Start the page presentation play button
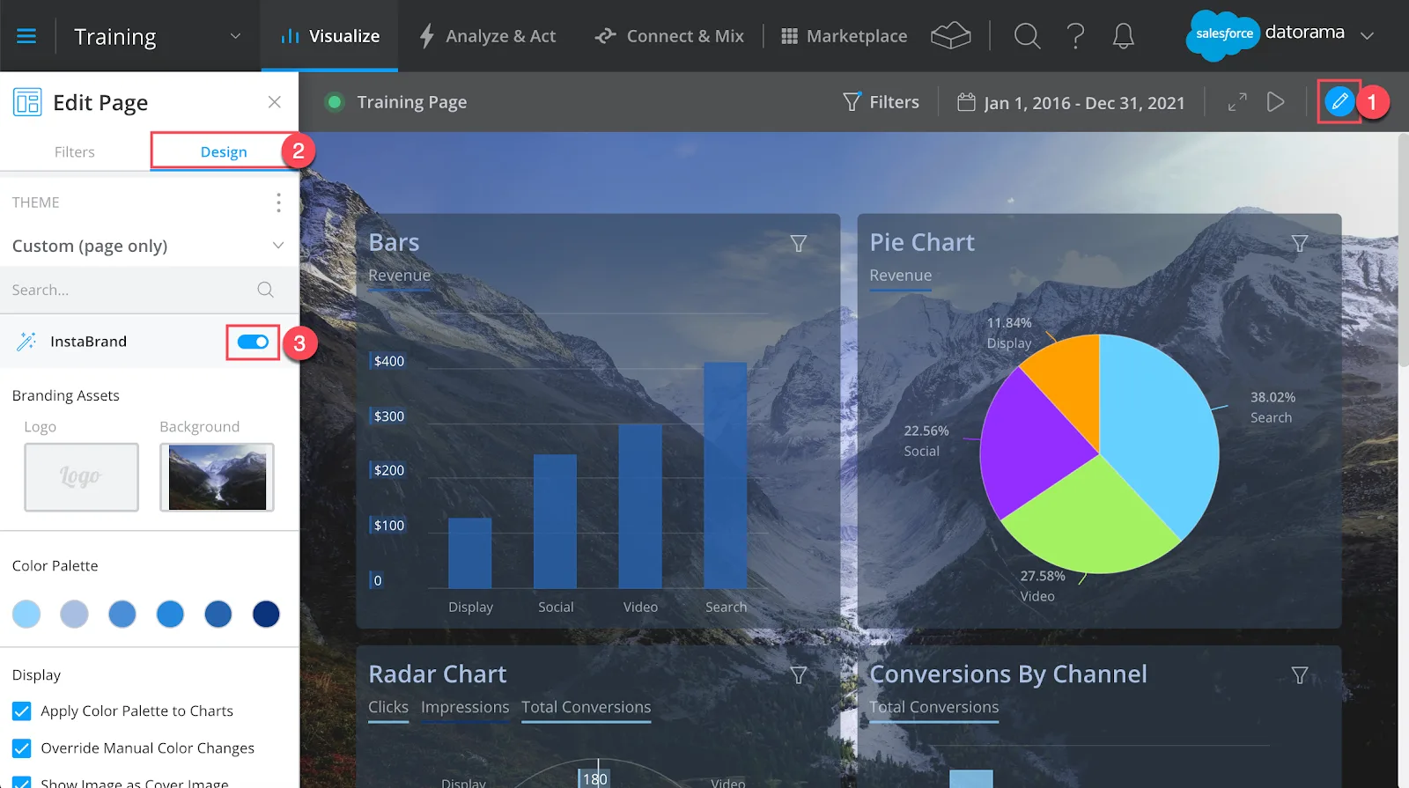 [1275, 102]
